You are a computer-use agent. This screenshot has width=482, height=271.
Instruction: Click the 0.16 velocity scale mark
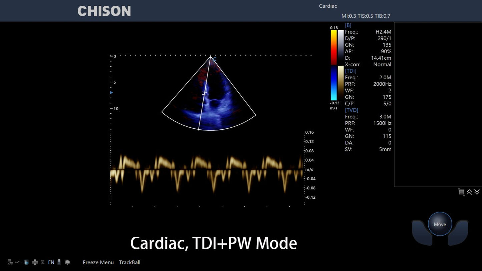[310, 132]
